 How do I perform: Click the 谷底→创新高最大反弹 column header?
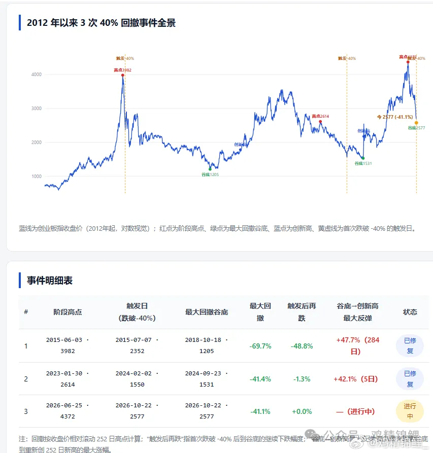[x=357, y=312]
